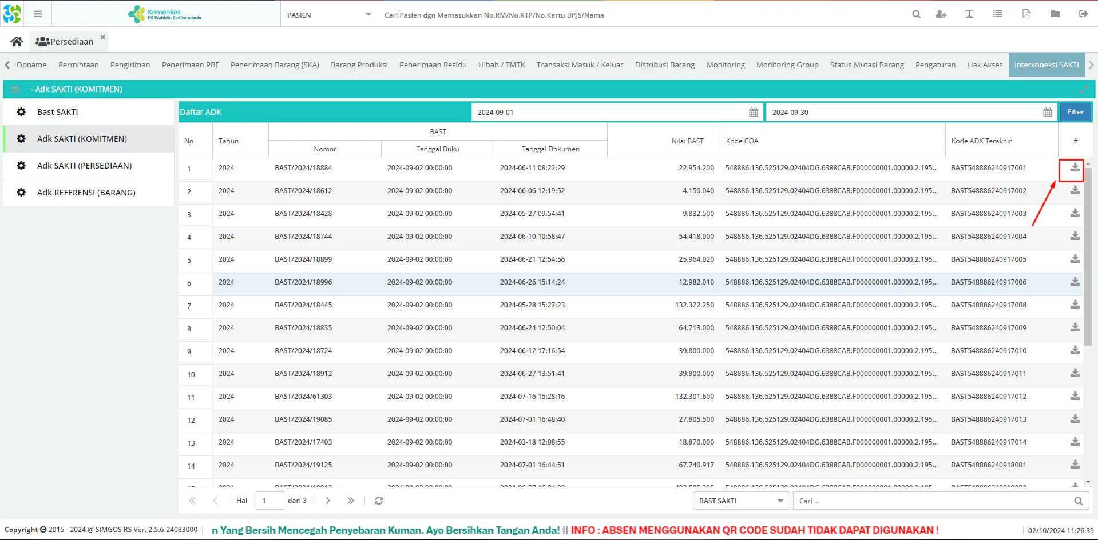Open the Hak Akses tab

pyautogui.click(x=985, y=65)
